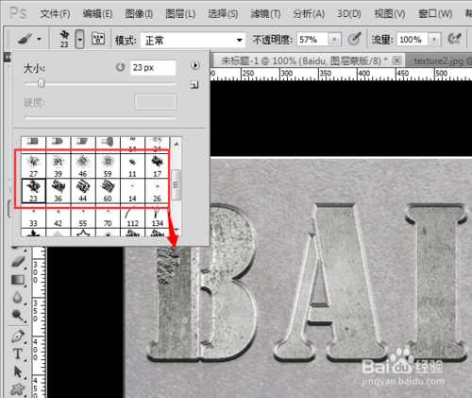Open the 滤镜(T) menu
The width and height of the screenshot is (472, 398).
[265, 13]
